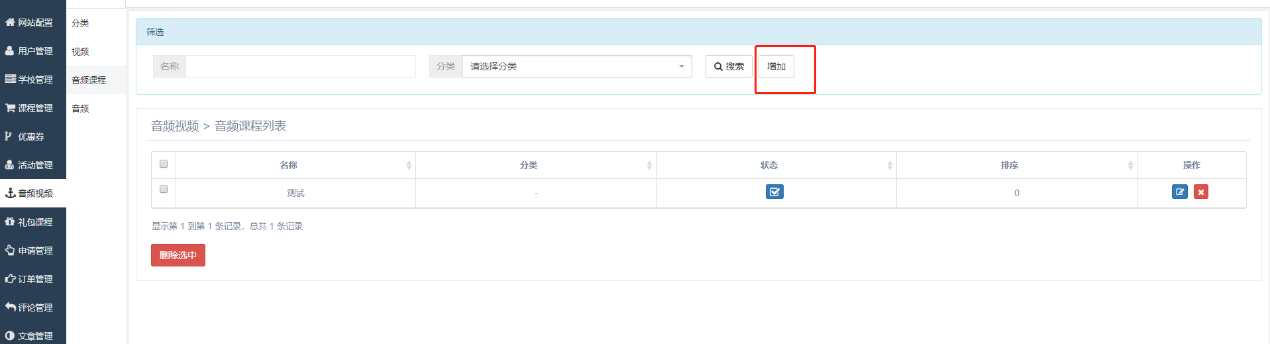Open the 文章管理 menu

coord(33,336)
